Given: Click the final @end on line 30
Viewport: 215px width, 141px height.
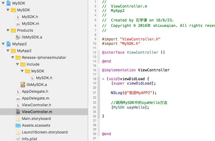Looking at the screenshot, I should coord(106,134).
